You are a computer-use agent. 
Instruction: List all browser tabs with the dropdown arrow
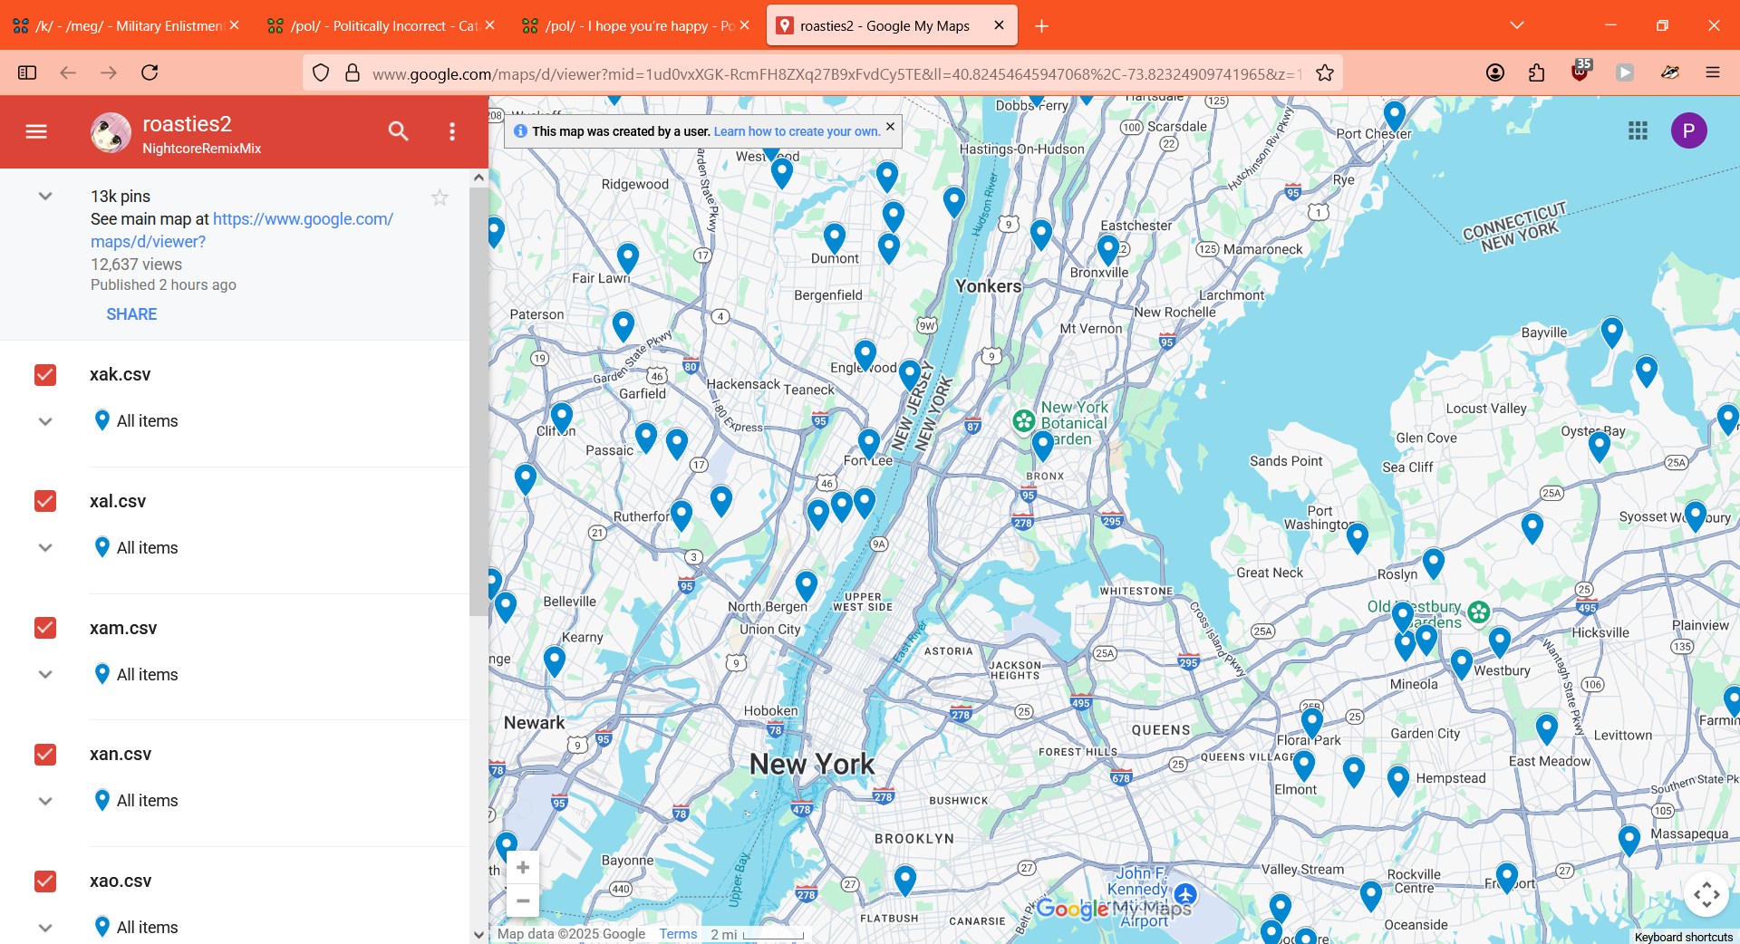1516,25
